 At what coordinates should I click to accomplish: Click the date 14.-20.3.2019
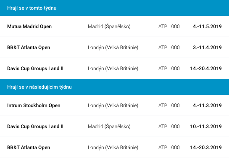tap(206, 147)
